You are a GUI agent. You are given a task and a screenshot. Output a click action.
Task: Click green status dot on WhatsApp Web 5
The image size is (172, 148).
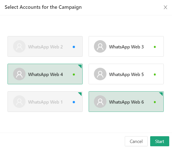[155, 75]
